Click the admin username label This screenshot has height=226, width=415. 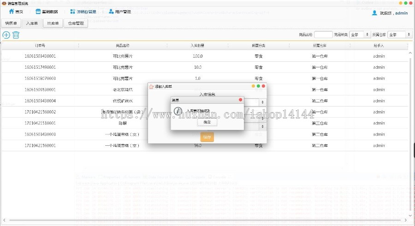pyautogui.click(x=401, y=13)
